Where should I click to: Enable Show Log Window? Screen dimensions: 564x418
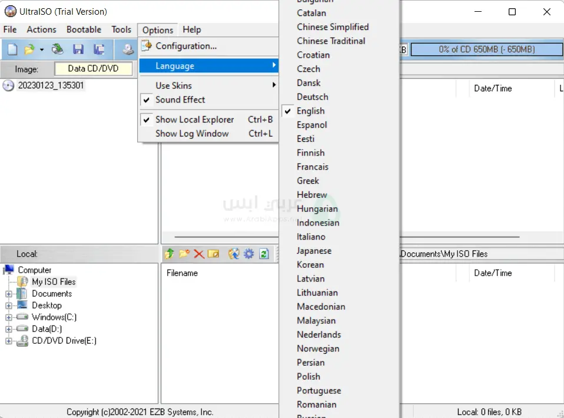coord(192,134)
